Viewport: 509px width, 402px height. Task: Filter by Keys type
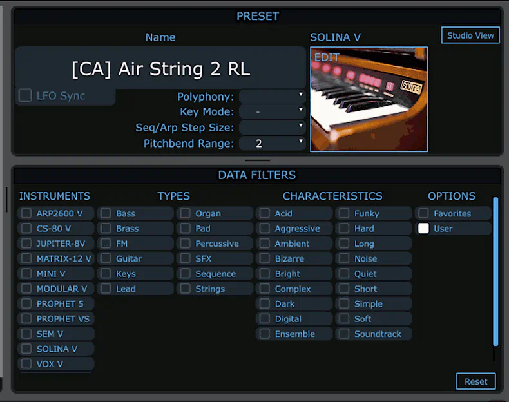[106, 274]
